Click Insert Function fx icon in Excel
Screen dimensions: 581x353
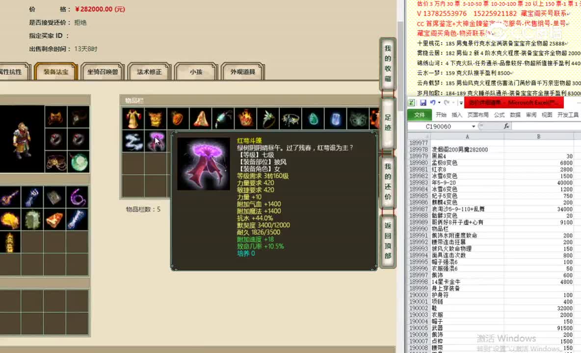[x=506, y=126]
